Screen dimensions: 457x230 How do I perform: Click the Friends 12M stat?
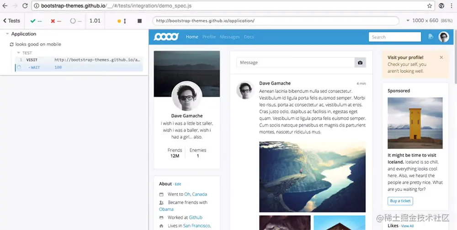point(175,153)
